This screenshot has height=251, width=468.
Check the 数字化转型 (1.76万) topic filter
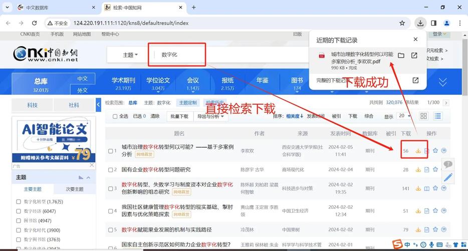tap(19, 202)
